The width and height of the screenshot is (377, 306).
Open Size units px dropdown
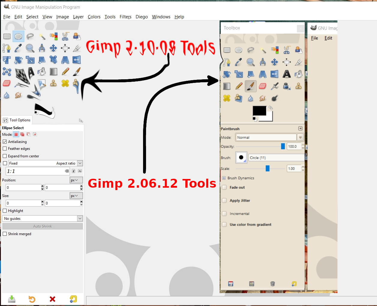point(76,195)
